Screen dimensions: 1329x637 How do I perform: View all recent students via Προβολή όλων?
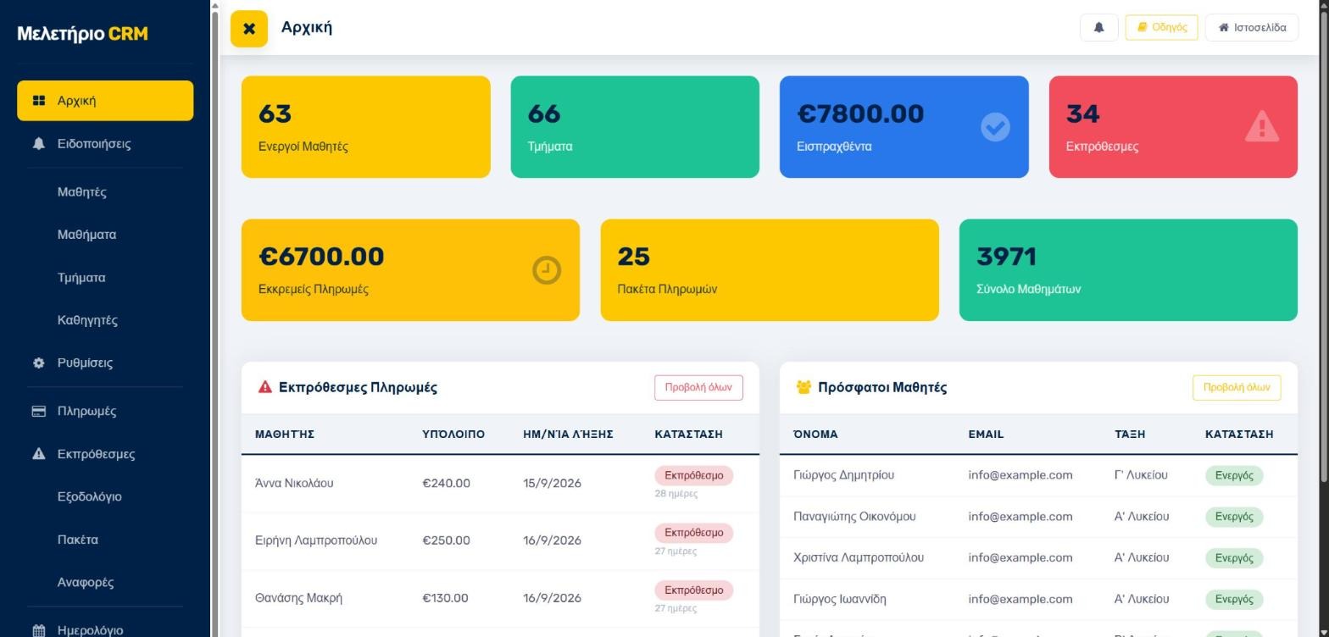point(1237,388)
